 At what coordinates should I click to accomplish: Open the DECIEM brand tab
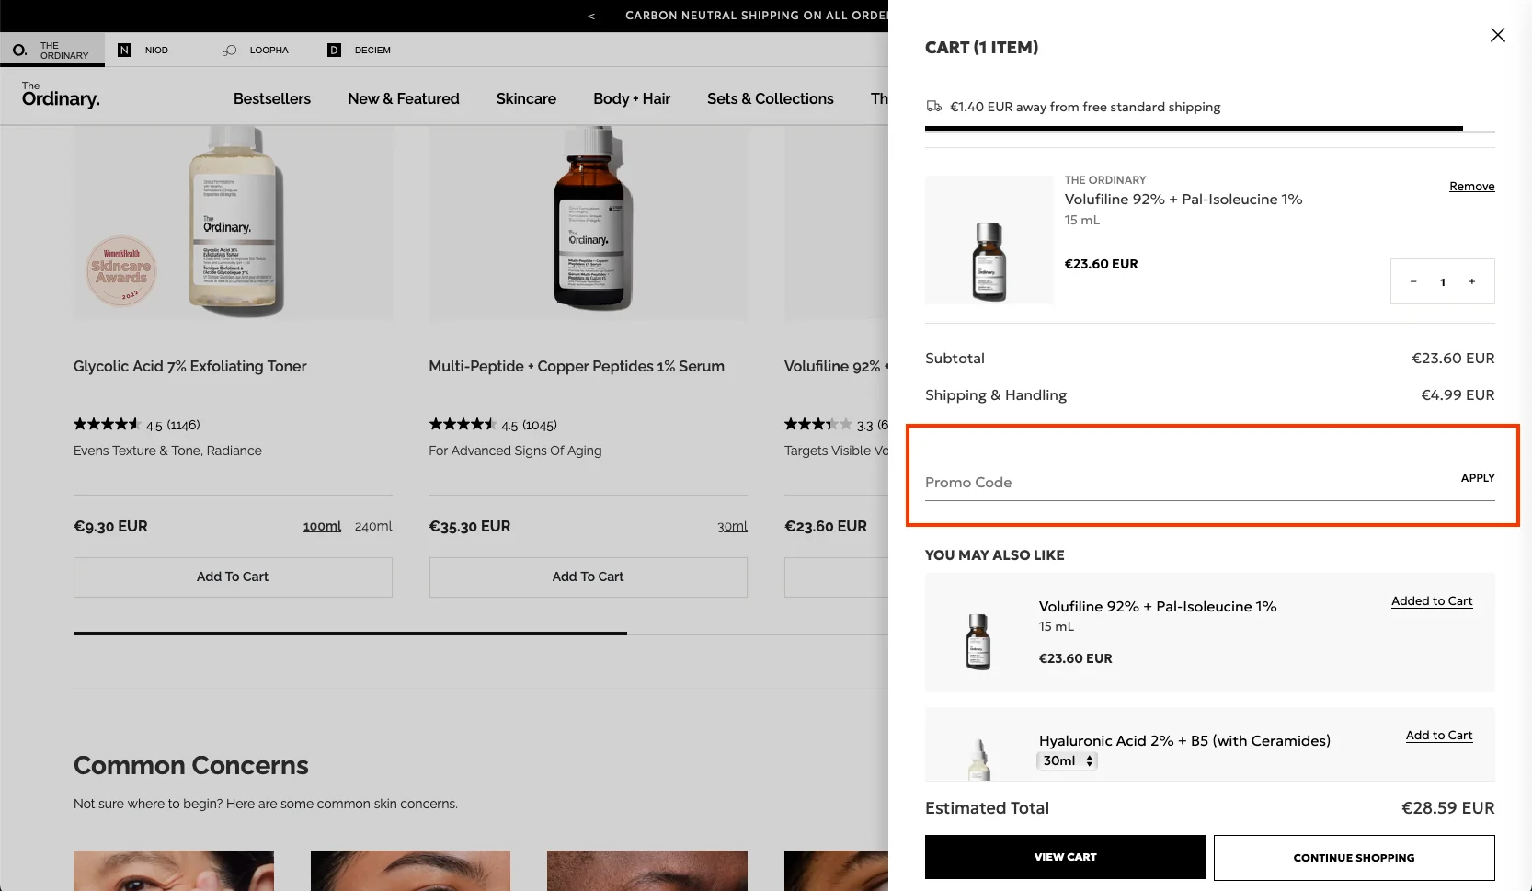(x=360, y=50)
